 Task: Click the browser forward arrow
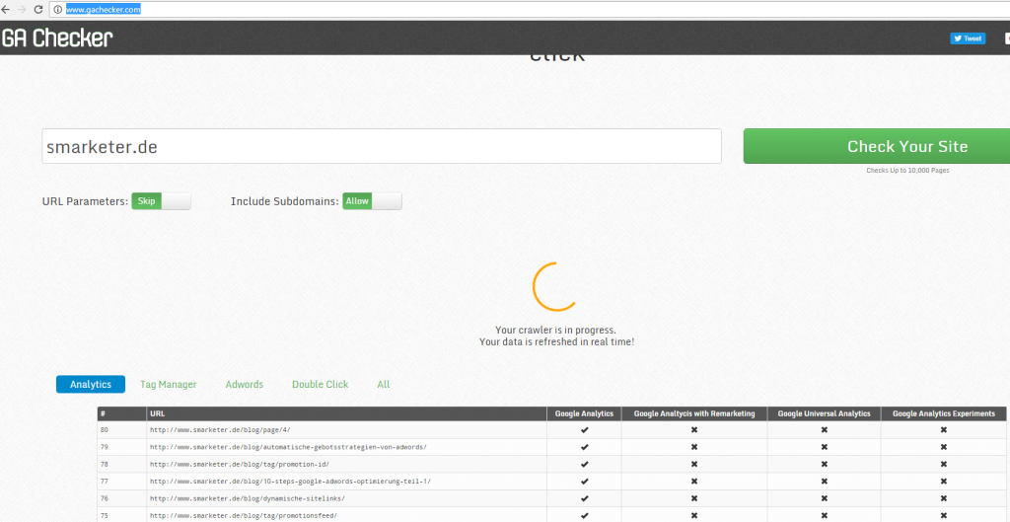point(22,10)
